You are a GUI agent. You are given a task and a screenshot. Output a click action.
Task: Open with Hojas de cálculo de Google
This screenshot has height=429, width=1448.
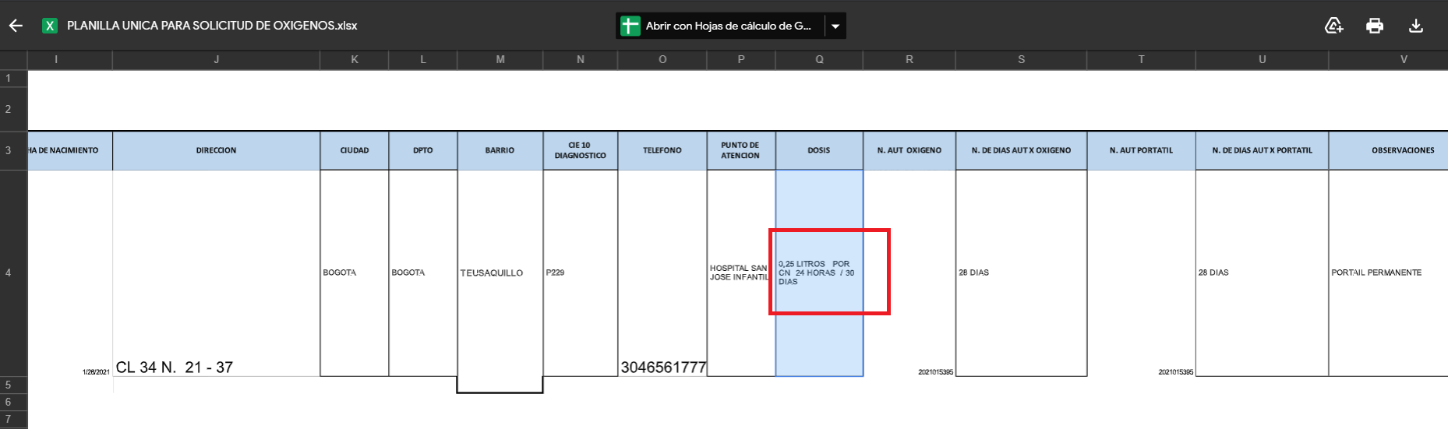[720, 26]
